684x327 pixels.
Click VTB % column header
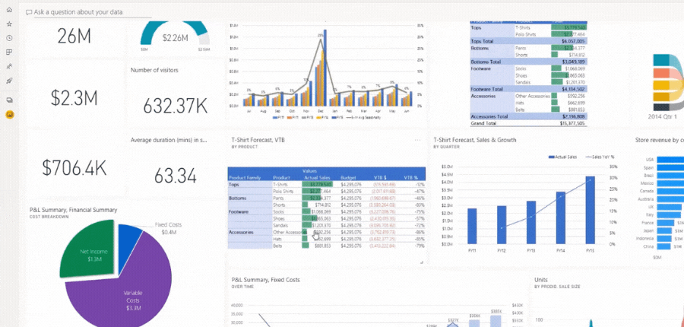point(410,178)
